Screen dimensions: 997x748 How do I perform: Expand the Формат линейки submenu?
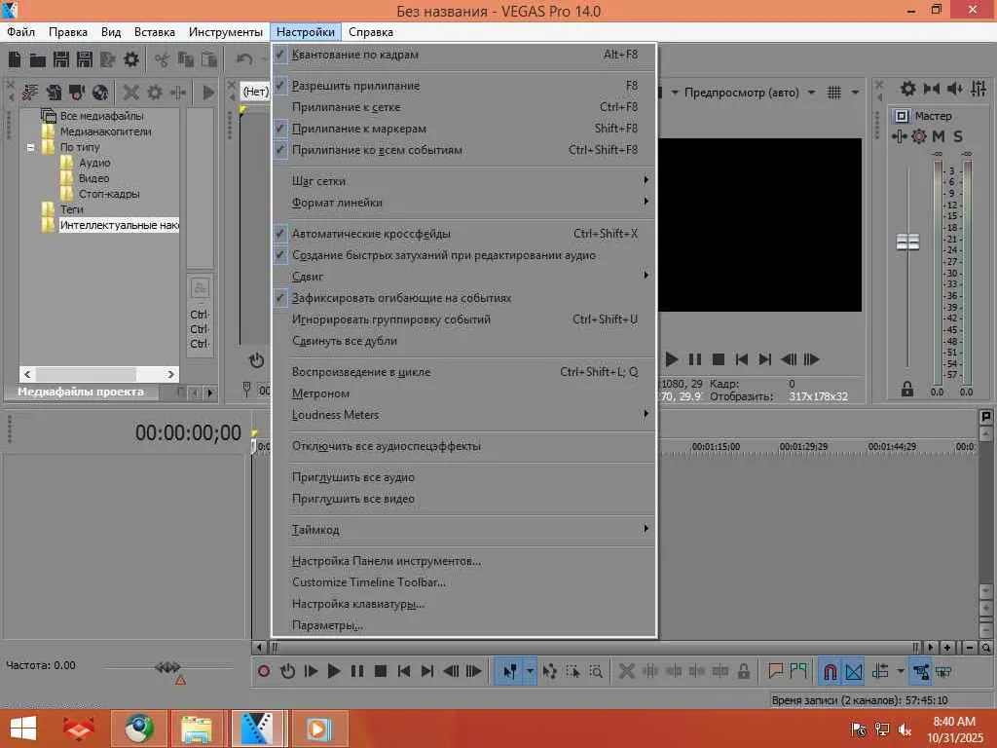(464, 203)
